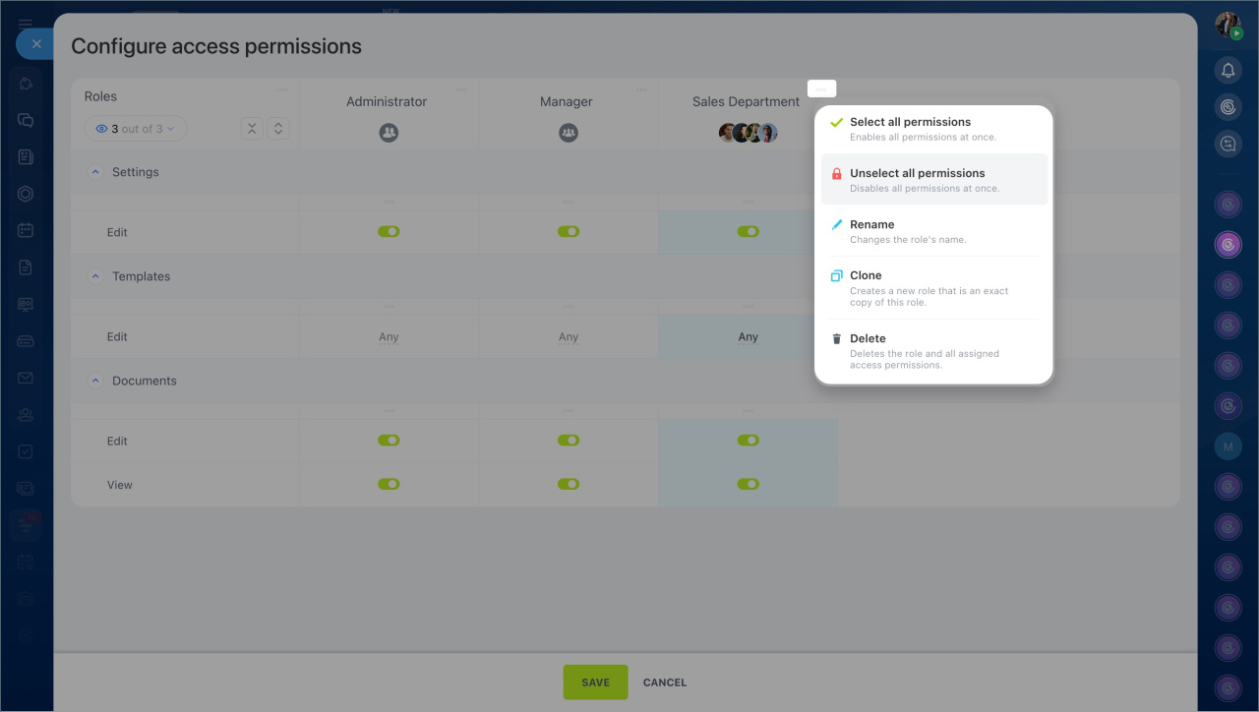Click the expand all sections icon

click(278, 129)
